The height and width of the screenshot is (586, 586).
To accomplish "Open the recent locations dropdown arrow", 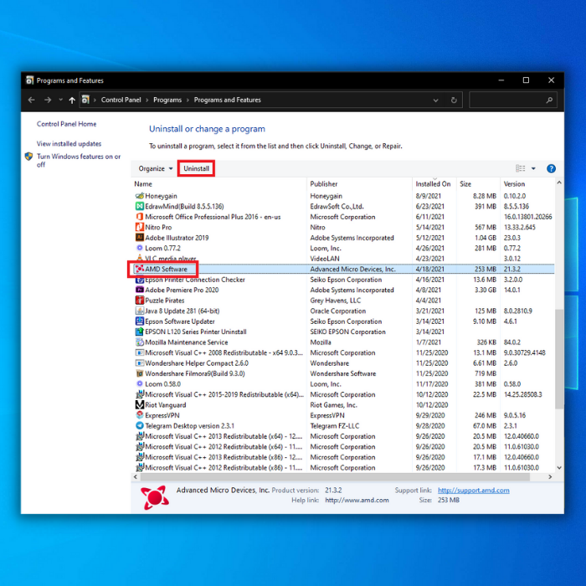I will pyautogui.click(x=60, y=100).
